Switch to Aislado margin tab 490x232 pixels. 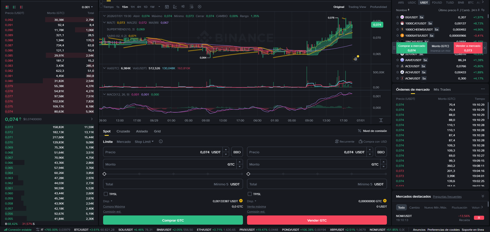[142, 131]
